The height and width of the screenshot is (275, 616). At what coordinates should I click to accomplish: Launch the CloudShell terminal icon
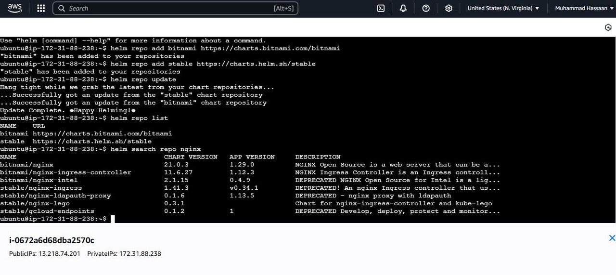[381, 8]
